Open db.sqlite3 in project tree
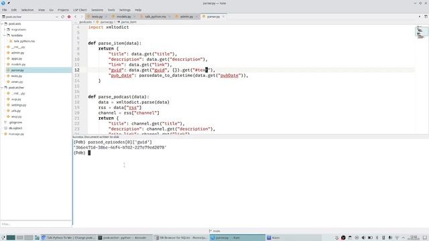 click(x=15, y=128)
